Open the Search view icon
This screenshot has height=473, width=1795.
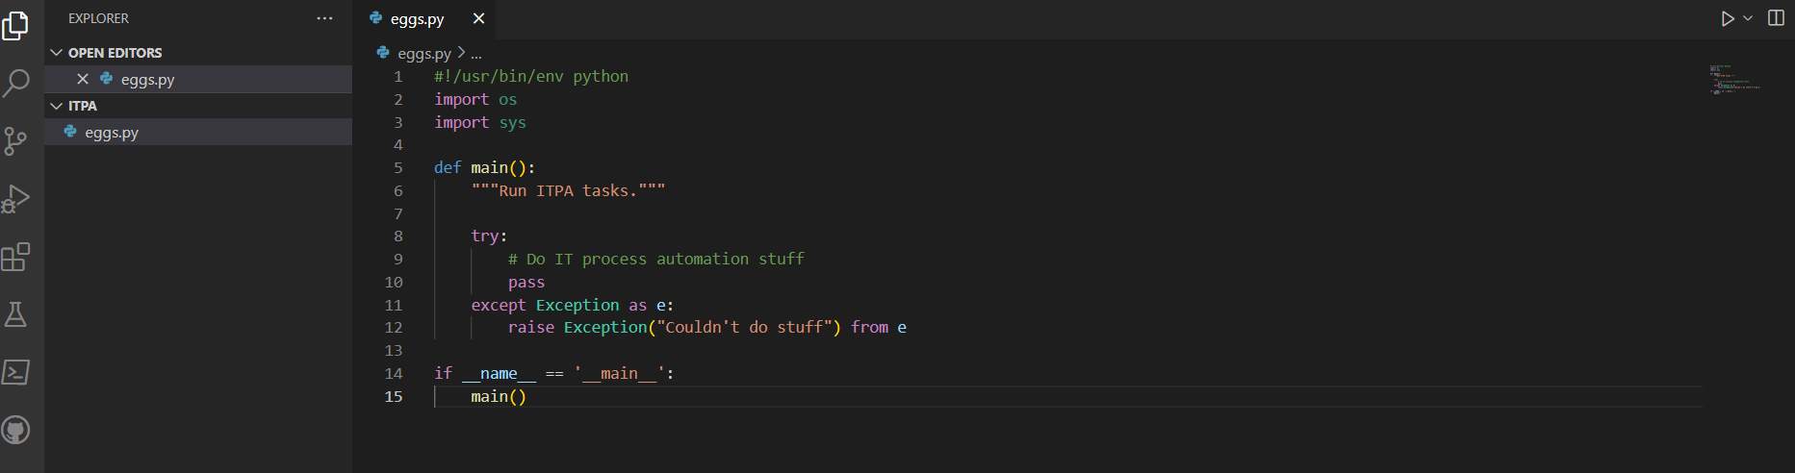click(x=15, y=84)
